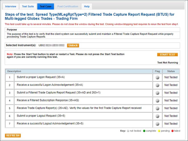Viewport: 188px width, 141px height.
Task: Click flag icon for Filtered Subscription Response row
Action: point(157,100)
